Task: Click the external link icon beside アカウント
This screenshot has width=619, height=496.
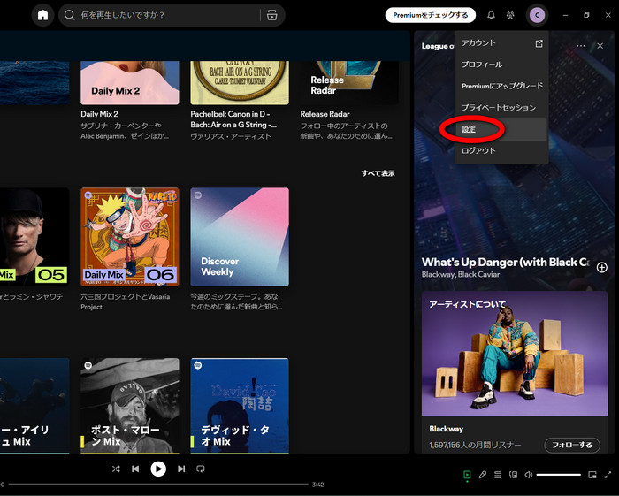Action: (539, 43)
